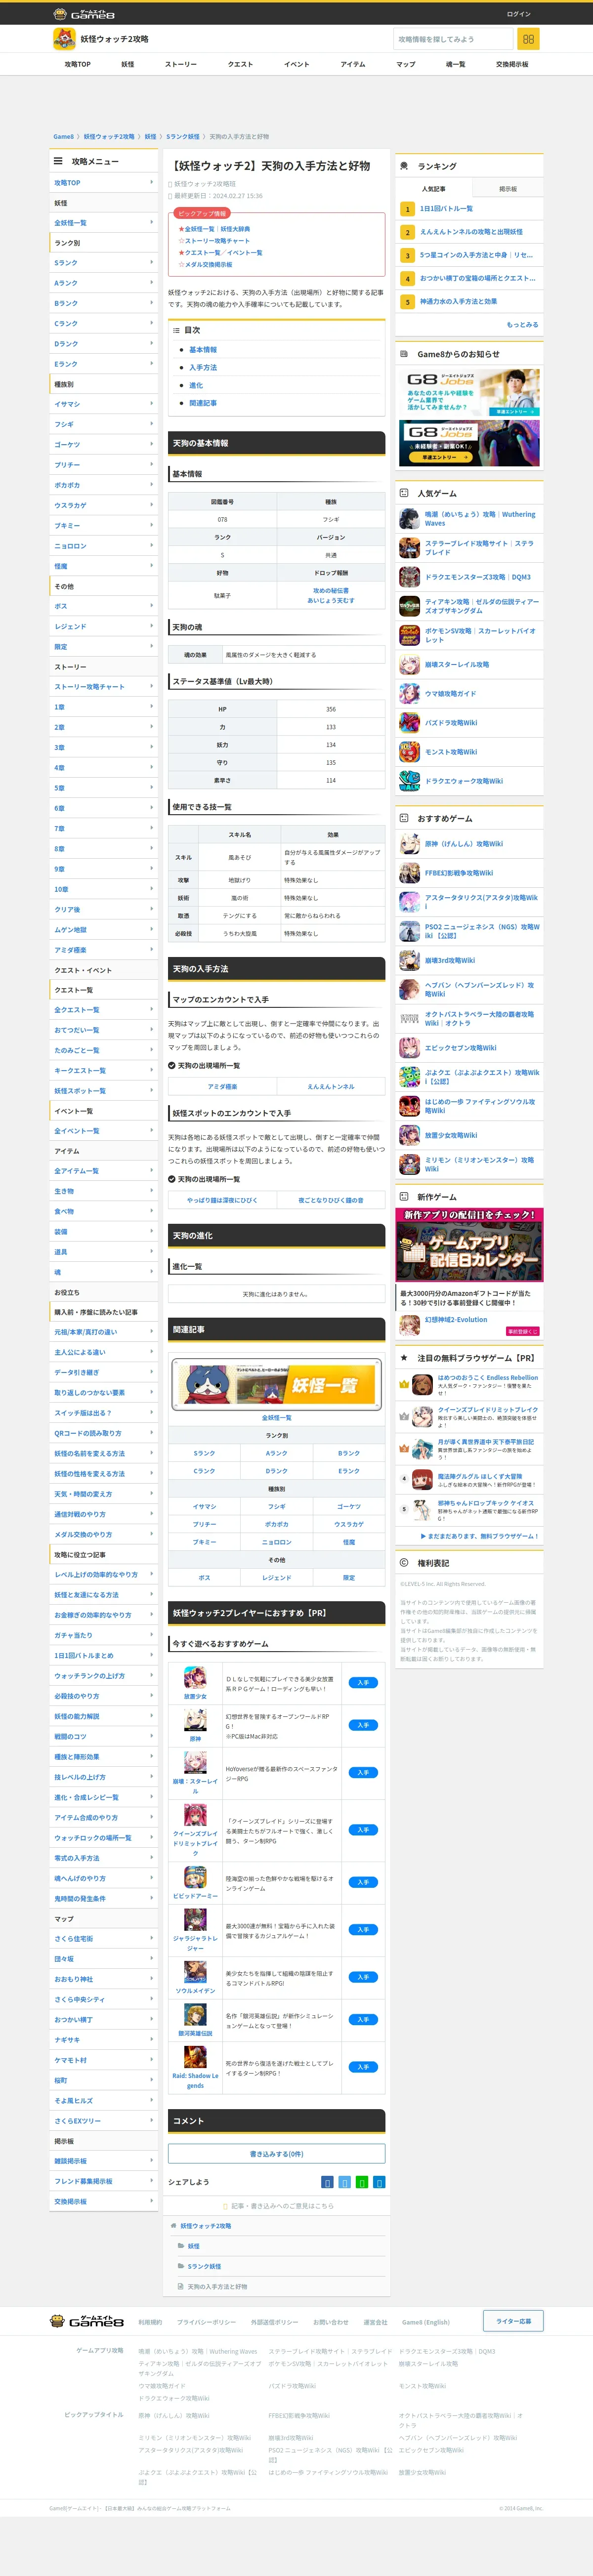Jump to 基本情報 in the table of contents

pos(203,350)
